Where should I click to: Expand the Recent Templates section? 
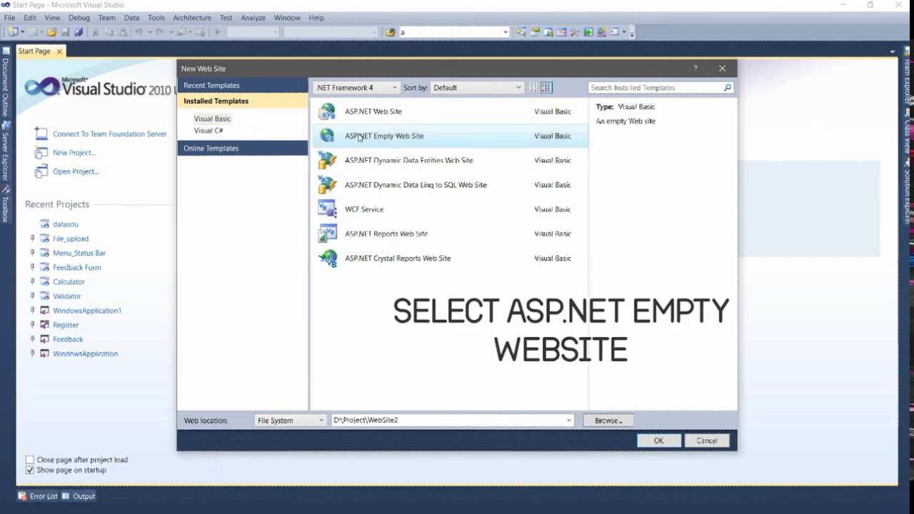243,86
